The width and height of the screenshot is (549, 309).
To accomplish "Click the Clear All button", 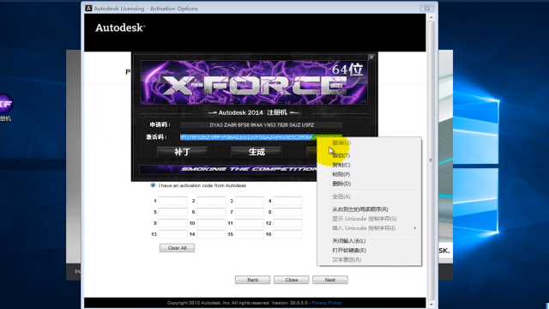I will 178,248.
